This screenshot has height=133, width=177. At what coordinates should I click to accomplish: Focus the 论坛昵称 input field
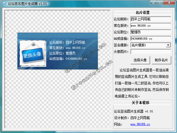pos(151,19)
